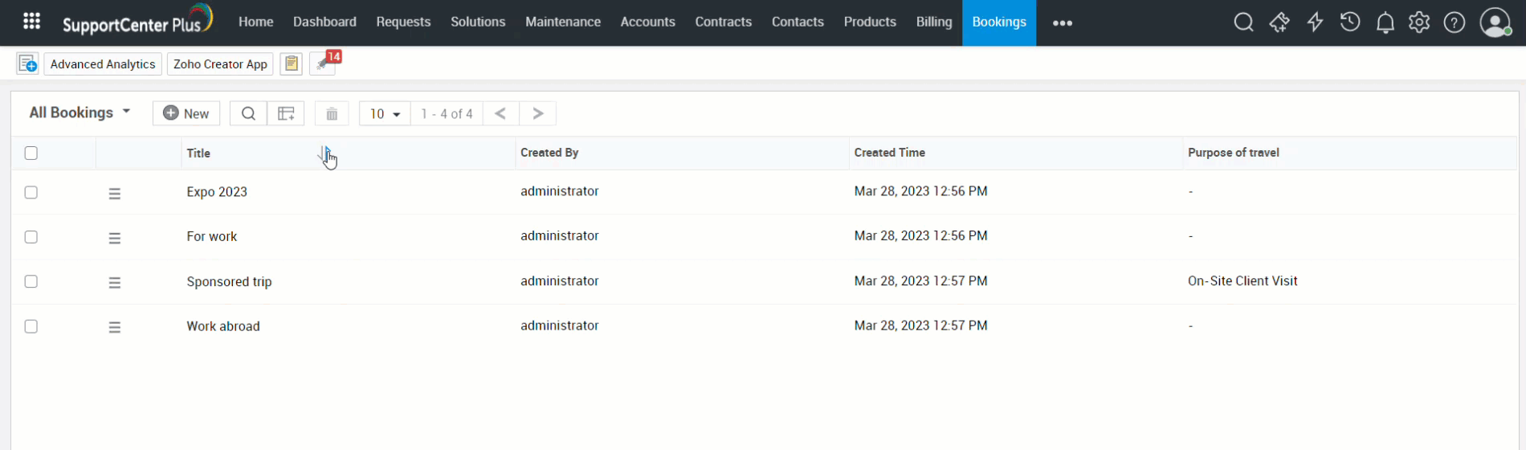
Task: Open row actions menu for Expo 2023
Action: (115, 194)
